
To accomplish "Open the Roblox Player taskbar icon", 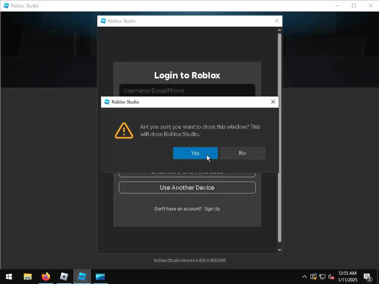I will (64, 277).
